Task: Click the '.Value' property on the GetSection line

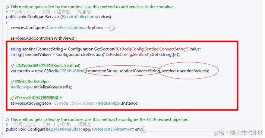Action: click(x=194, y=49)
